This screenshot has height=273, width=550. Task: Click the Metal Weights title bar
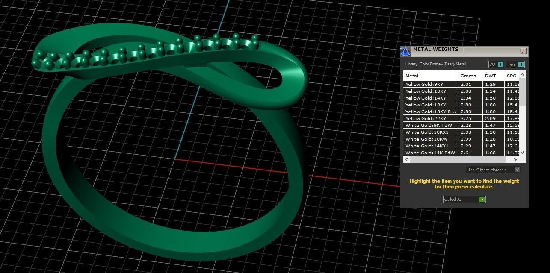[465, 51]
